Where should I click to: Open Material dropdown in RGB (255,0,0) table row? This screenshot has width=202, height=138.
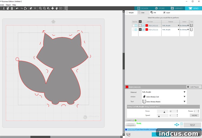click(178, 30)
